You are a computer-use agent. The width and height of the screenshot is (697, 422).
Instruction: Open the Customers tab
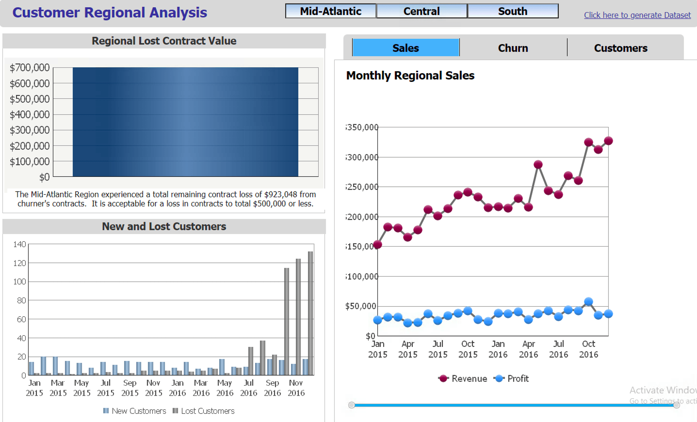click(x=620, y=48)
